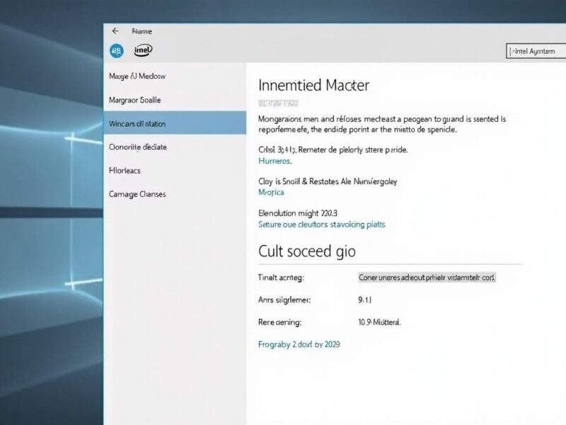Click the 9.1.1 value
566x425 pixels.
click(x=364, y=300)
